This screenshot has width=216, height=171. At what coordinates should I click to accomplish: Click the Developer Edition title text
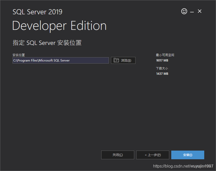[x=59, y=26]
